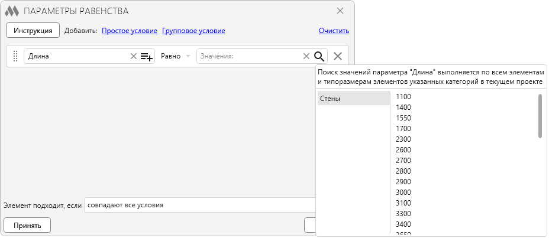Click the Принять button

[27, 225]
